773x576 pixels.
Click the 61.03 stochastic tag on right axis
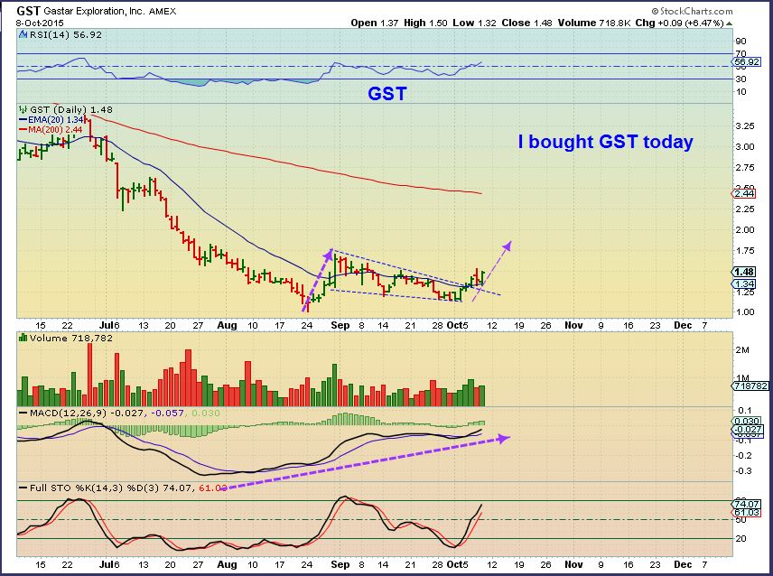coord(747,513)
